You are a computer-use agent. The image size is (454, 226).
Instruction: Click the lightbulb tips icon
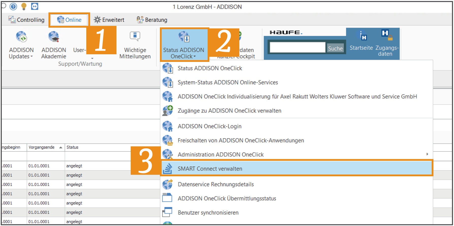pos(24,6)
